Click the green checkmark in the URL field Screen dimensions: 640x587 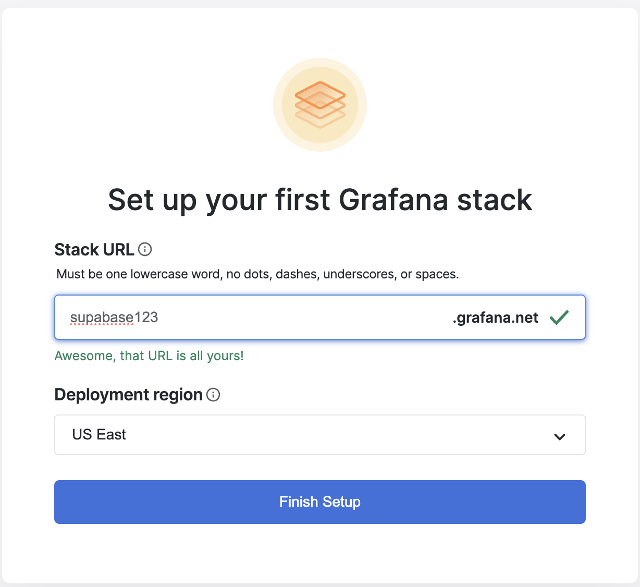(x=559, y=317)
